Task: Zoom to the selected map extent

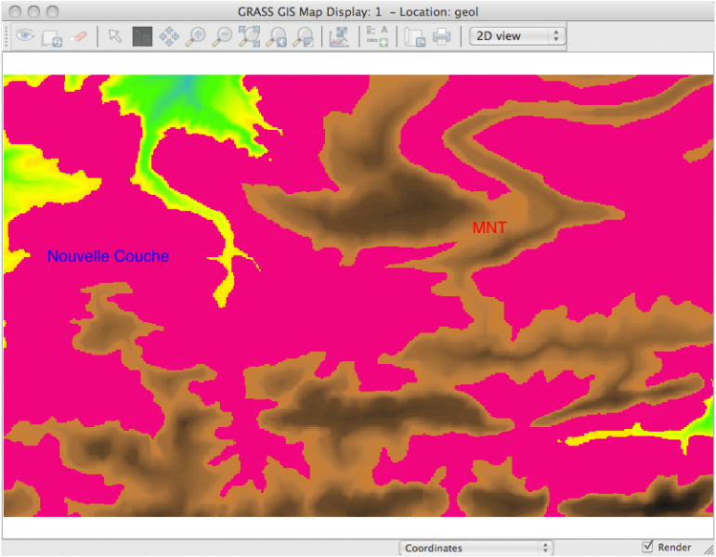Action: coord(249,36)
